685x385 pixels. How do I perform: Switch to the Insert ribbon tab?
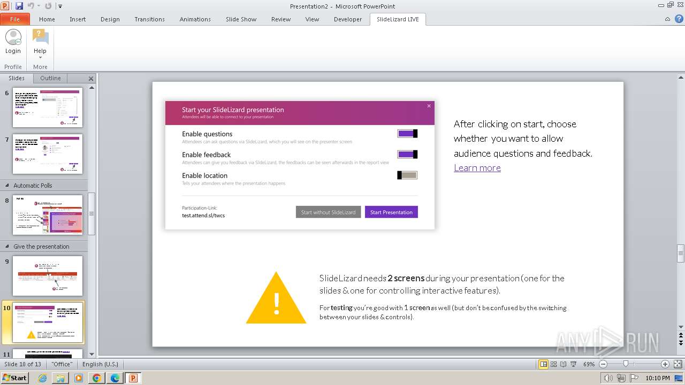(x=78, y=19)
